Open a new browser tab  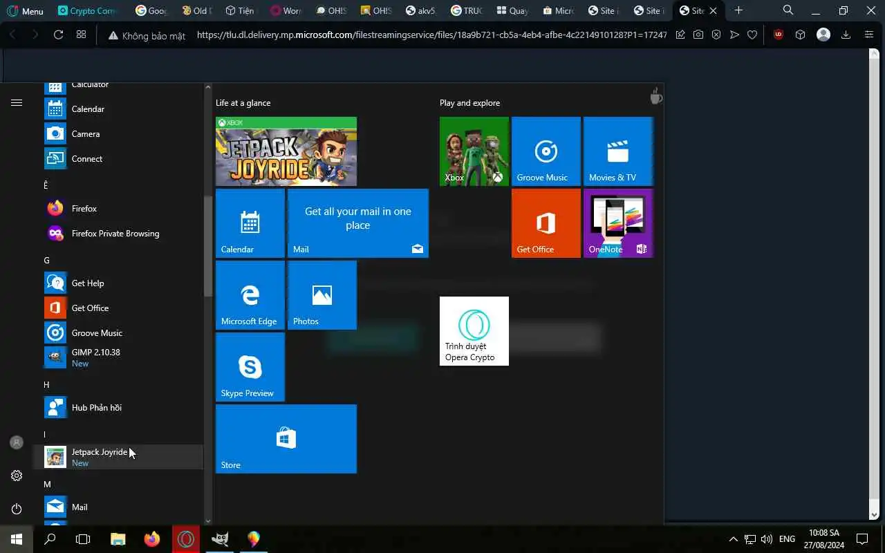pos(738,10)
